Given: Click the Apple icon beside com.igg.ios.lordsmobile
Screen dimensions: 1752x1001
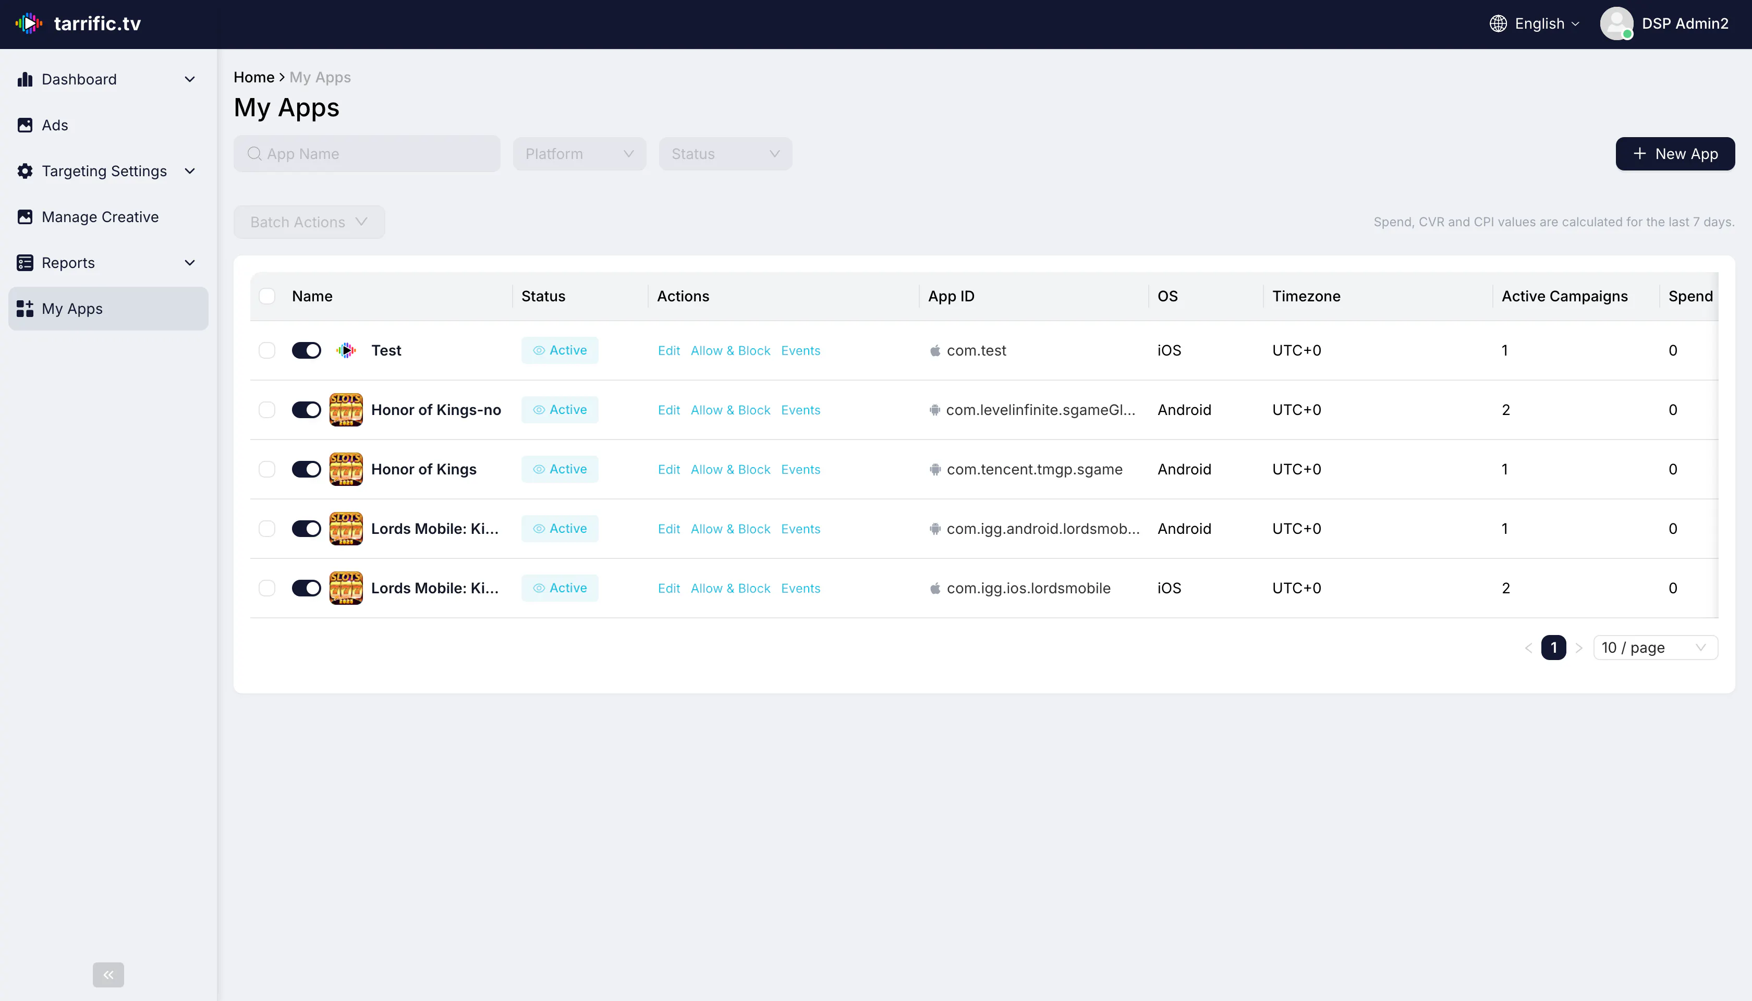Looking at the screenshot, I should tap(934, 589).
